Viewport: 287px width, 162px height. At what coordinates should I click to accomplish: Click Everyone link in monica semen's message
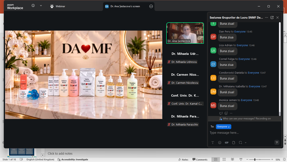pos(247,100)
